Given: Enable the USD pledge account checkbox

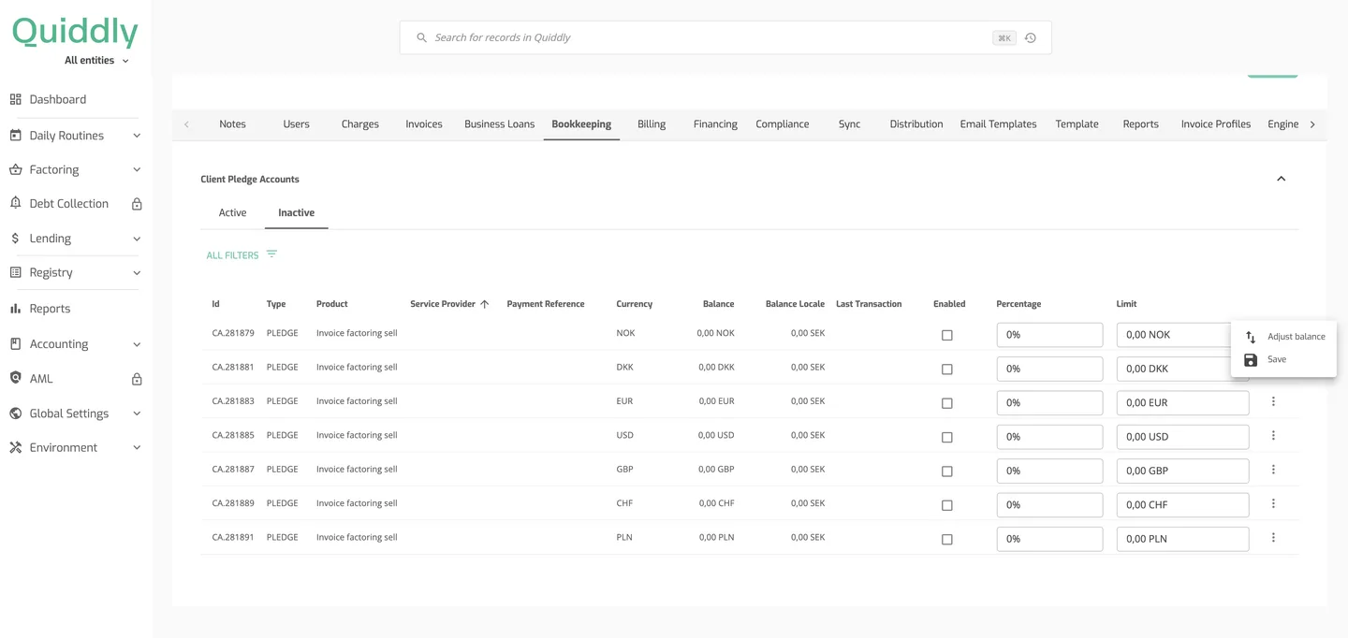Looking at the screenshot, I should tap(947, 437).
